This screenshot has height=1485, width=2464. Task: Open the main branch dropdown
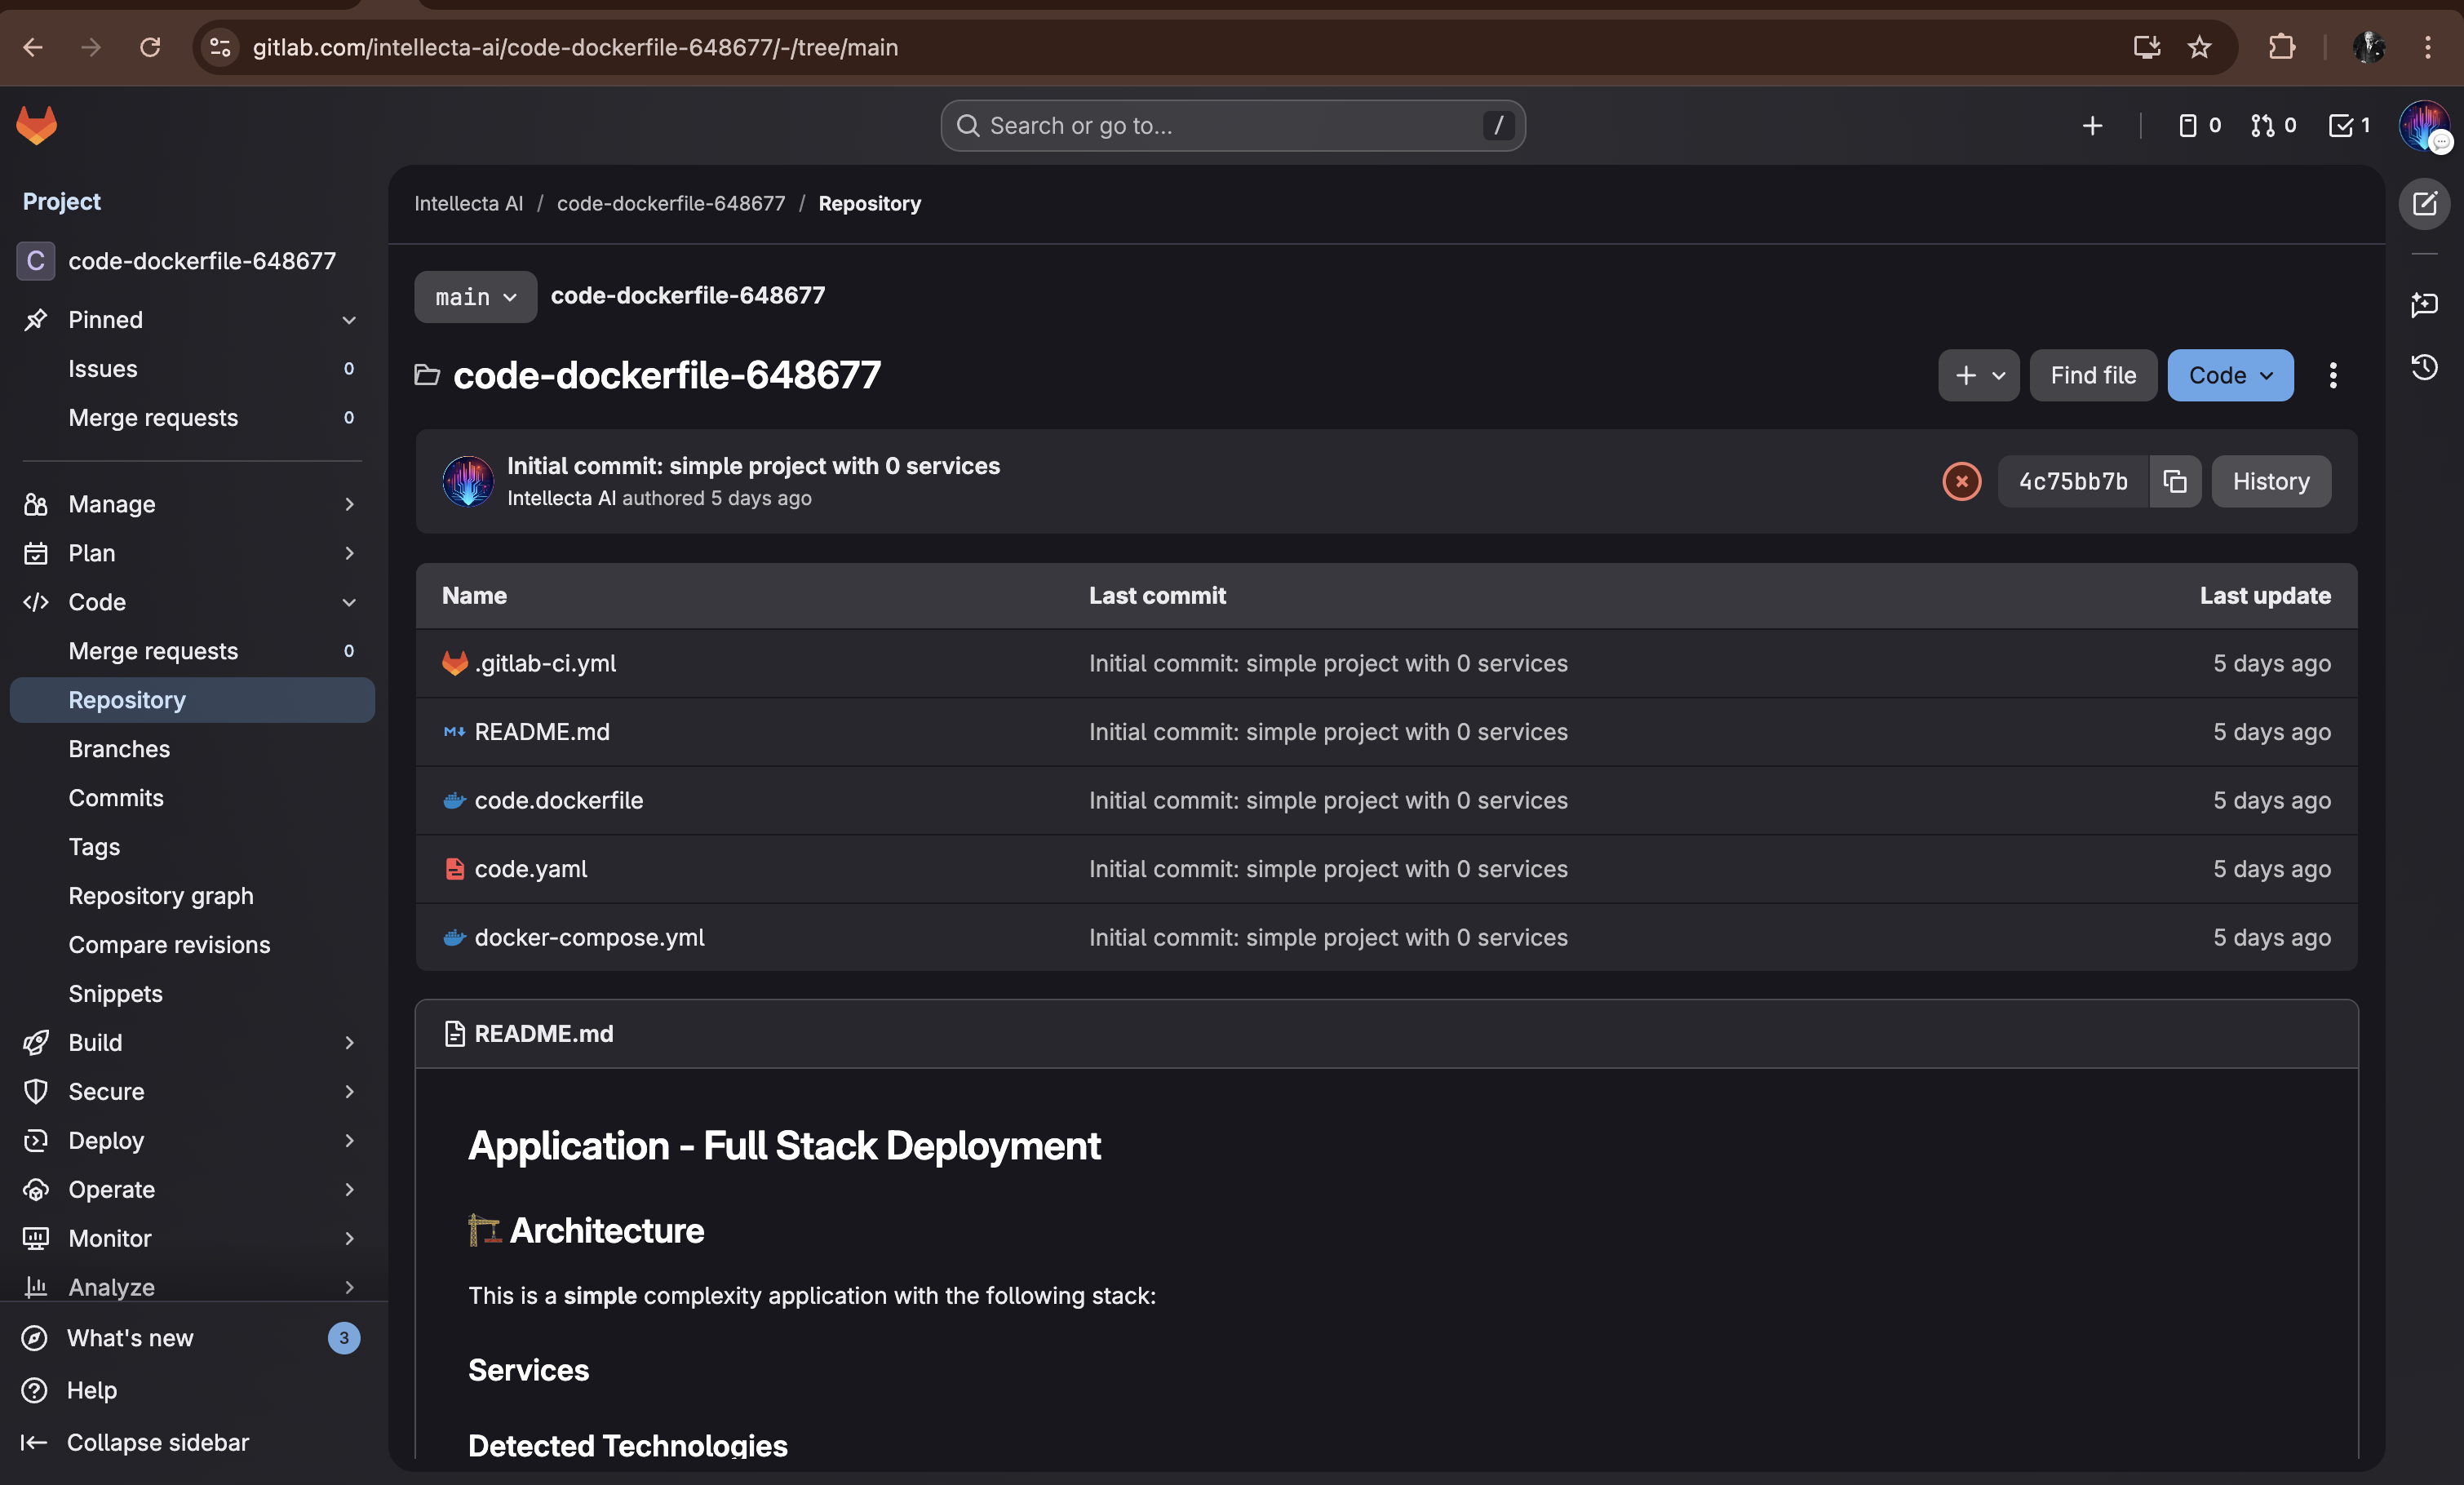click(475, 297)
